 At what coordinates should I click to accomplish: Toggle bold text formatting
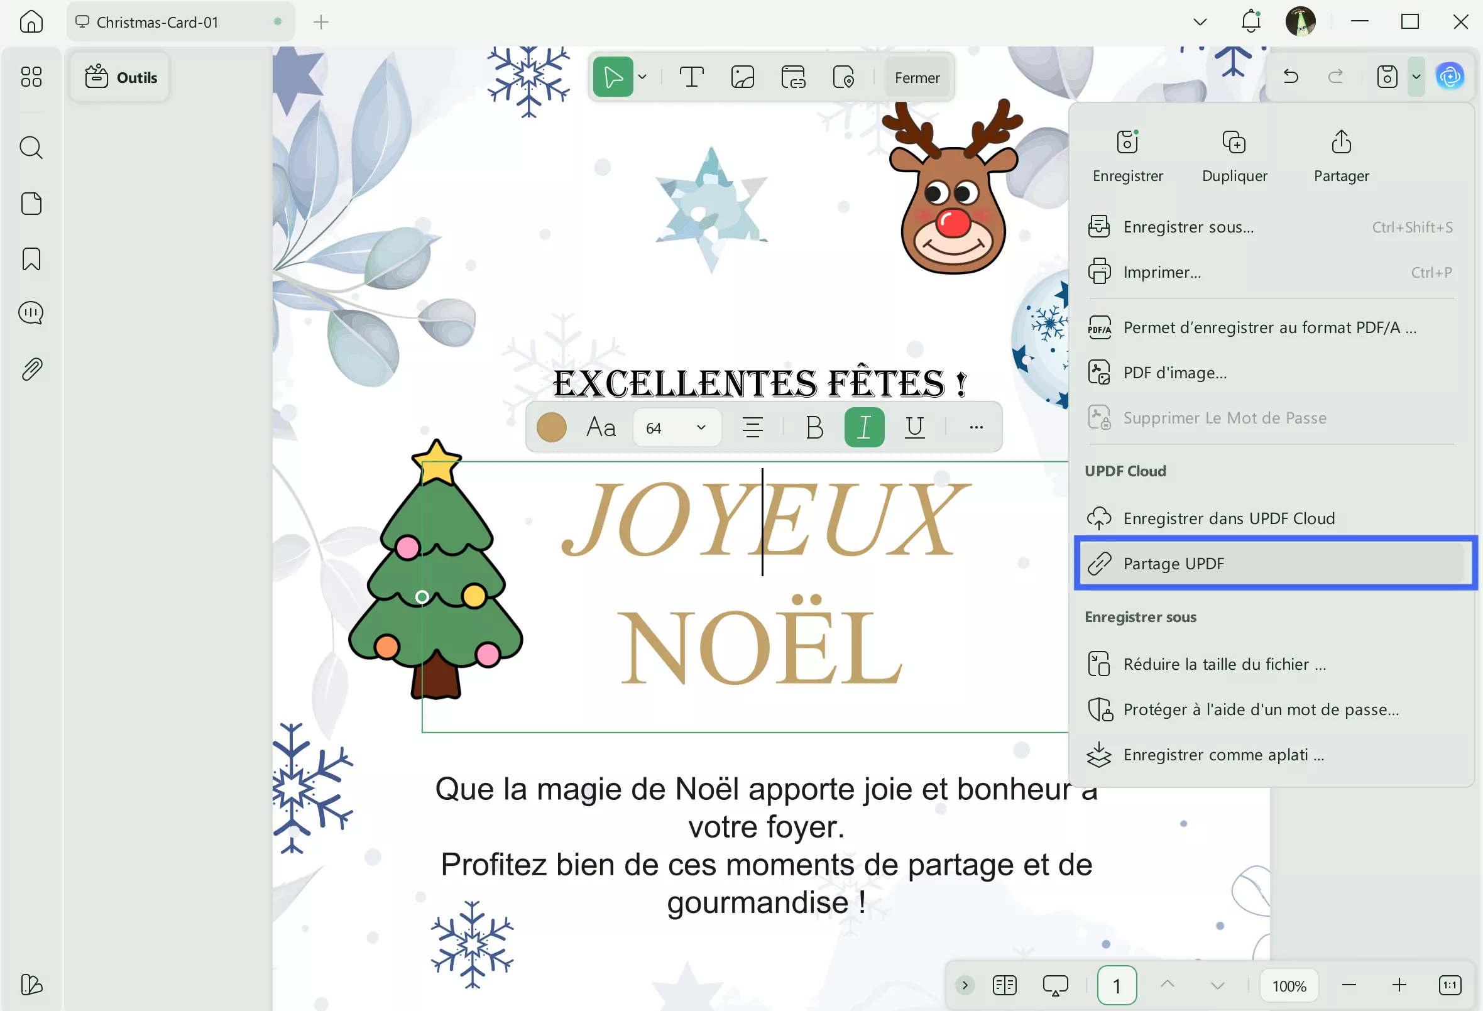[814, 427]
